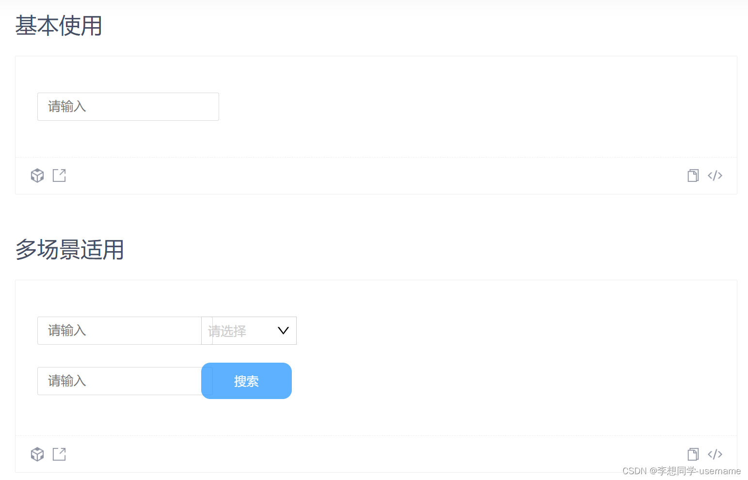Click the chevron arrow of 请选择 select

point(283,331)
